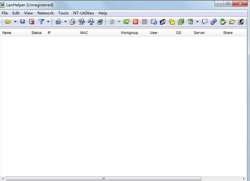Click the speech bubble send message icon
Image resolution: width=250 pixels, height=181 pixels.
coord(204,22)
